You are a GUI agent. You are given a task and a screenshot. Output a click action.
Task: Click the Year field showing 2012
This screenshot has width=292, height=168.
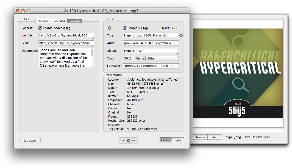click(129, 58)
